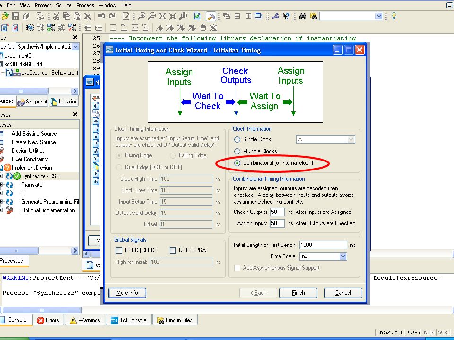This screenshot has height=340, width=454.
Task: Select the Single Clock radio button
Action: coord(237,140)
